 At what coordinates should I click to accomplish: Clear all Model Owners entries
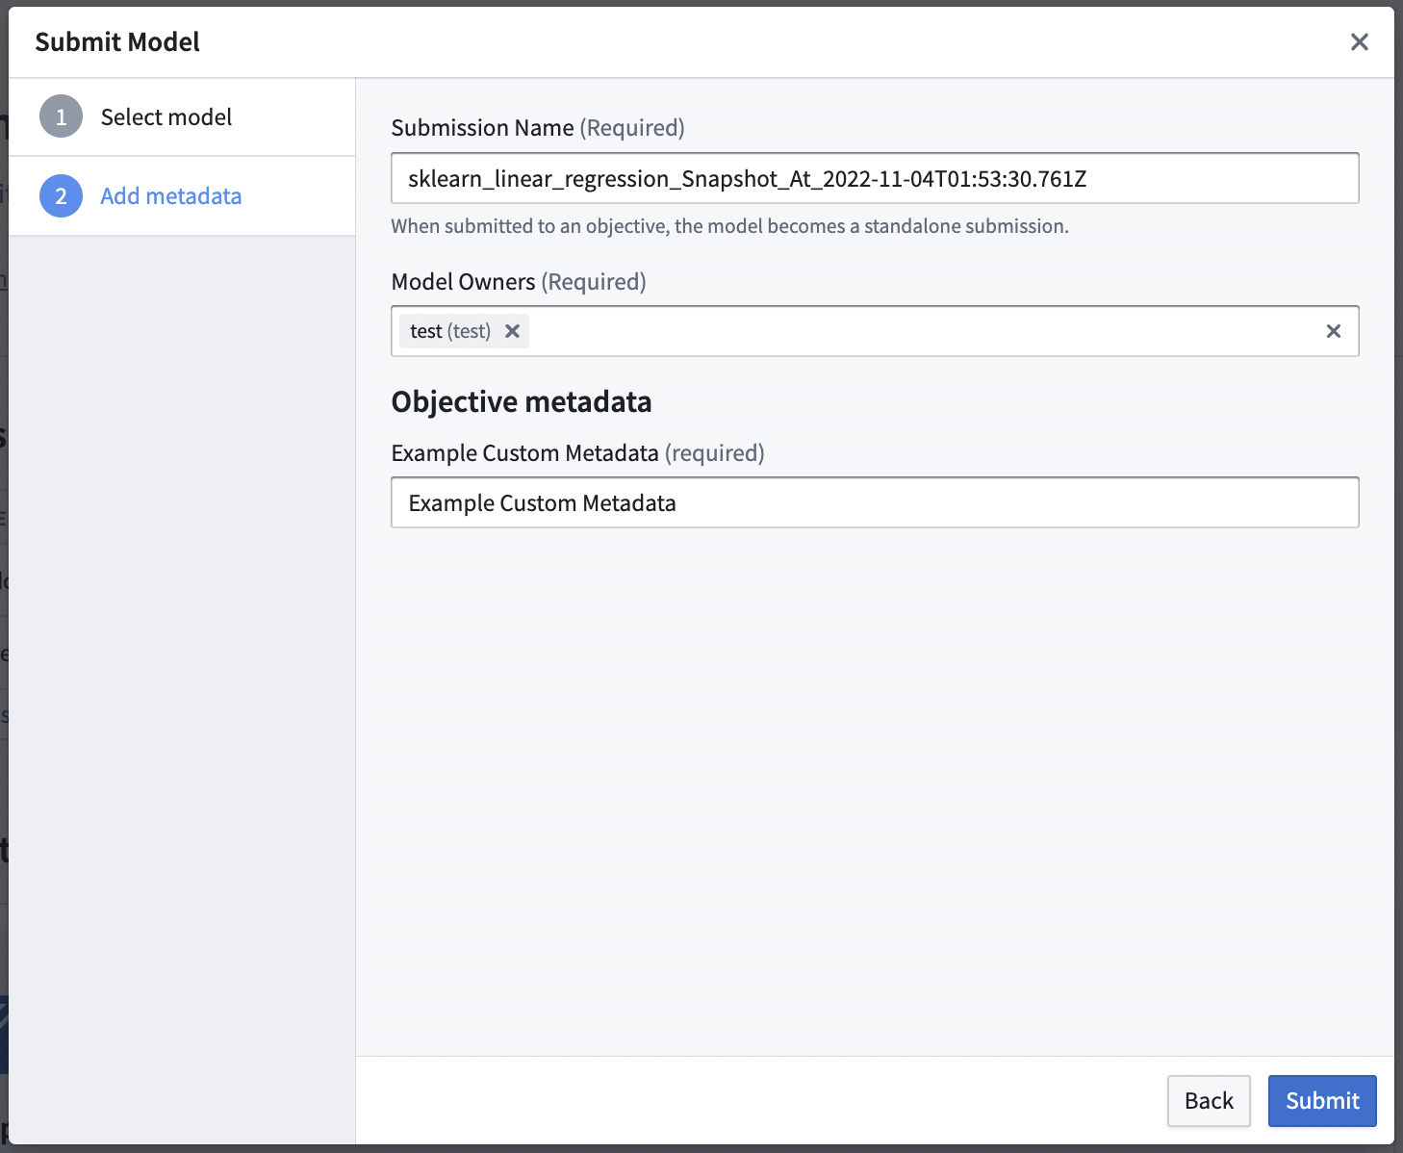pos(1333,331)
